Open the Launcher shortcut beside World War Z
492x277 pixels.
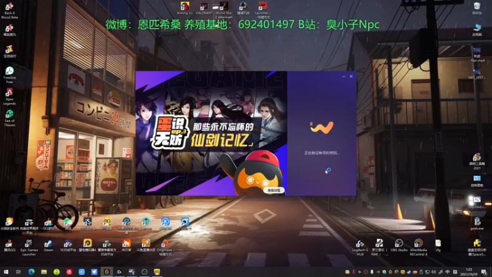[x=263, y=9]
